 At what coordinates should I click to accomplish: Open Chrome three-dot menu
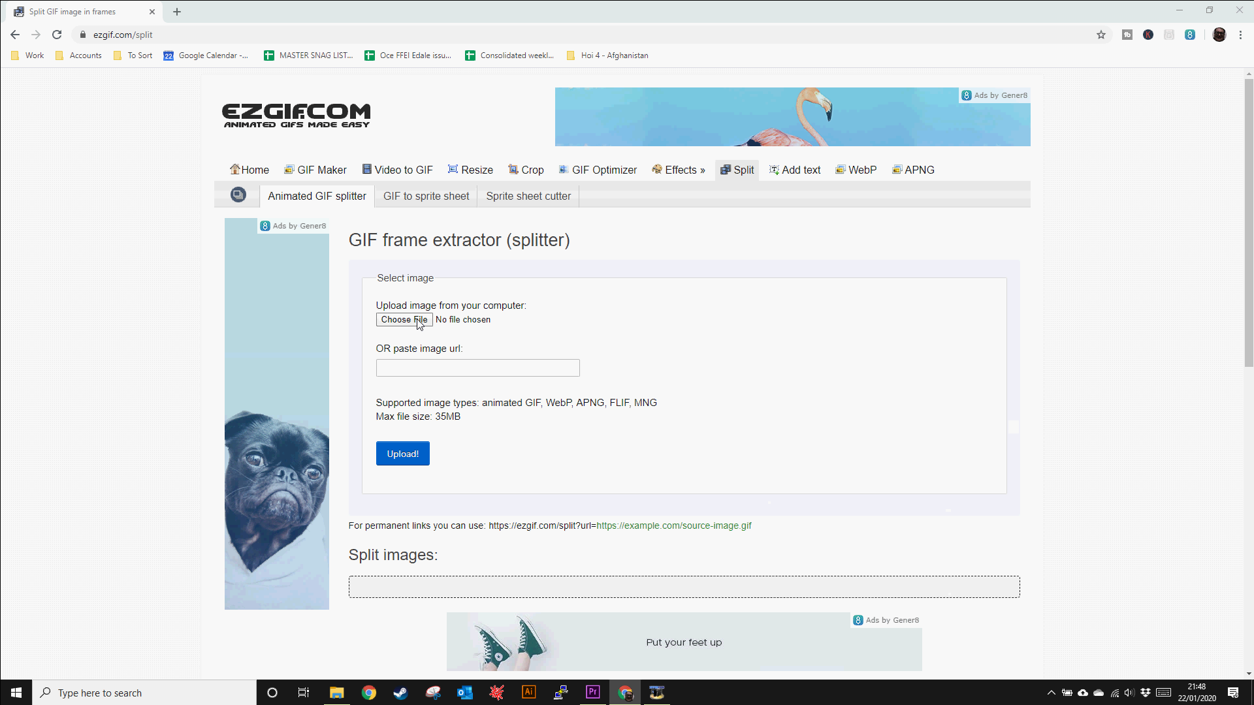point(1240,35)
